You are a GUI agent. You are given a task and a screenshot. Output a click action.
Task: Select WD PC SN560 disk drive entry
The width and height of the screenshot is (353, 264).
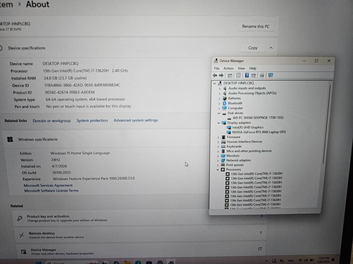click(258, 117)
